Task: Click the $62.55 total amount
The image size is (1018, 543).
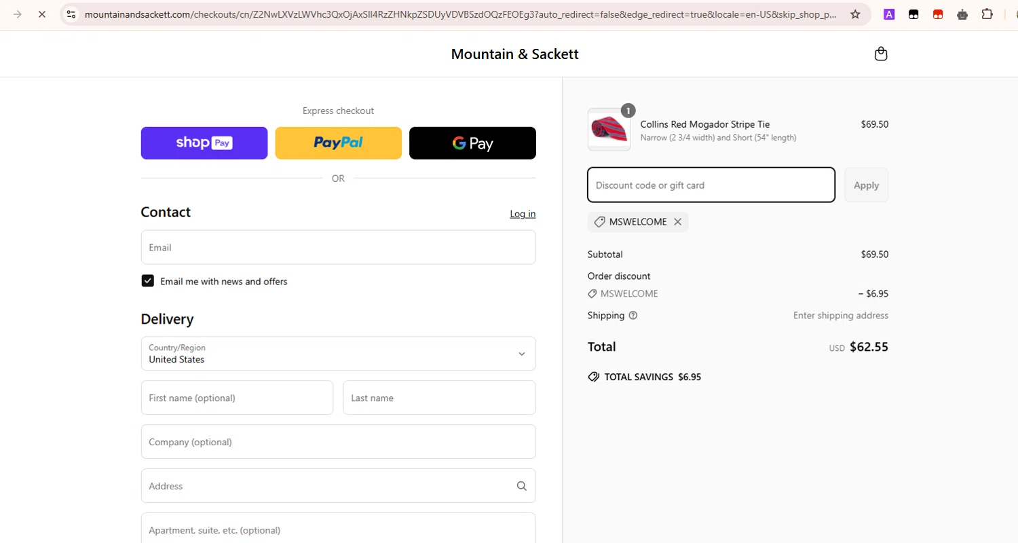Action: point(869,347)
